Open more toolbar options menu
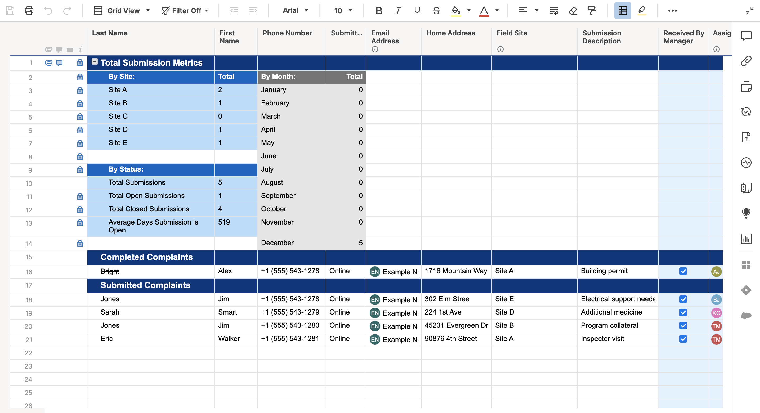 672,11
